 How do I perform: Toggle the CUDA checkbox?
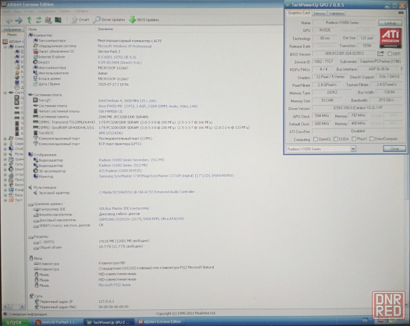[336, 139]
